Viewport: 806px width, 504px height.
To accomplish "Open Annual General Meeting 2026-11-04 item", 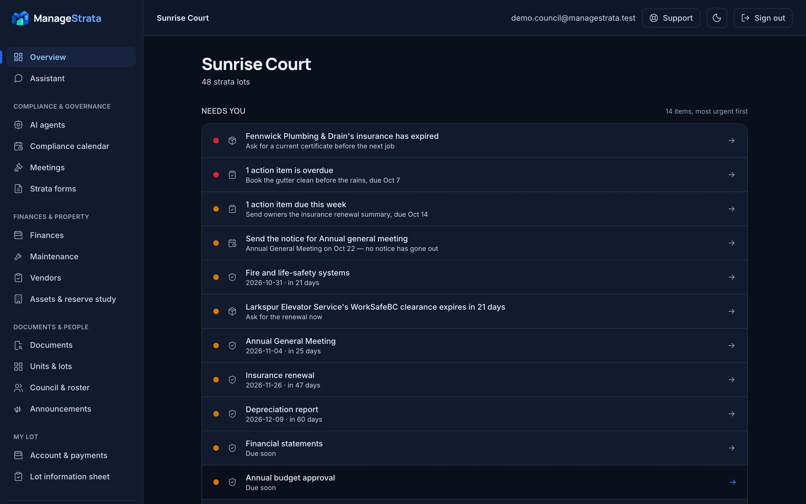I will click(474, 345).
